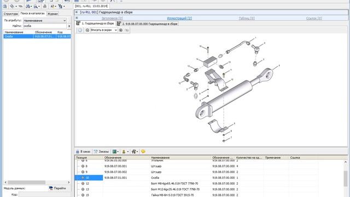
Task: Switch to the Структура tab
Action: click(10, 14)
